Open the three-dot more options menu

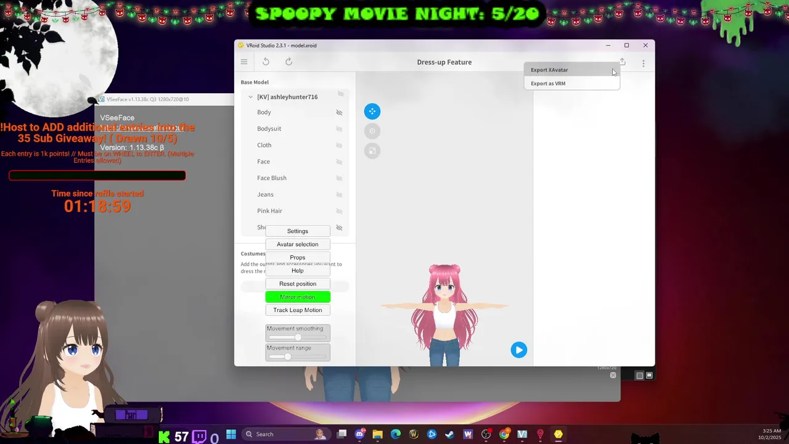coord(644,63)
